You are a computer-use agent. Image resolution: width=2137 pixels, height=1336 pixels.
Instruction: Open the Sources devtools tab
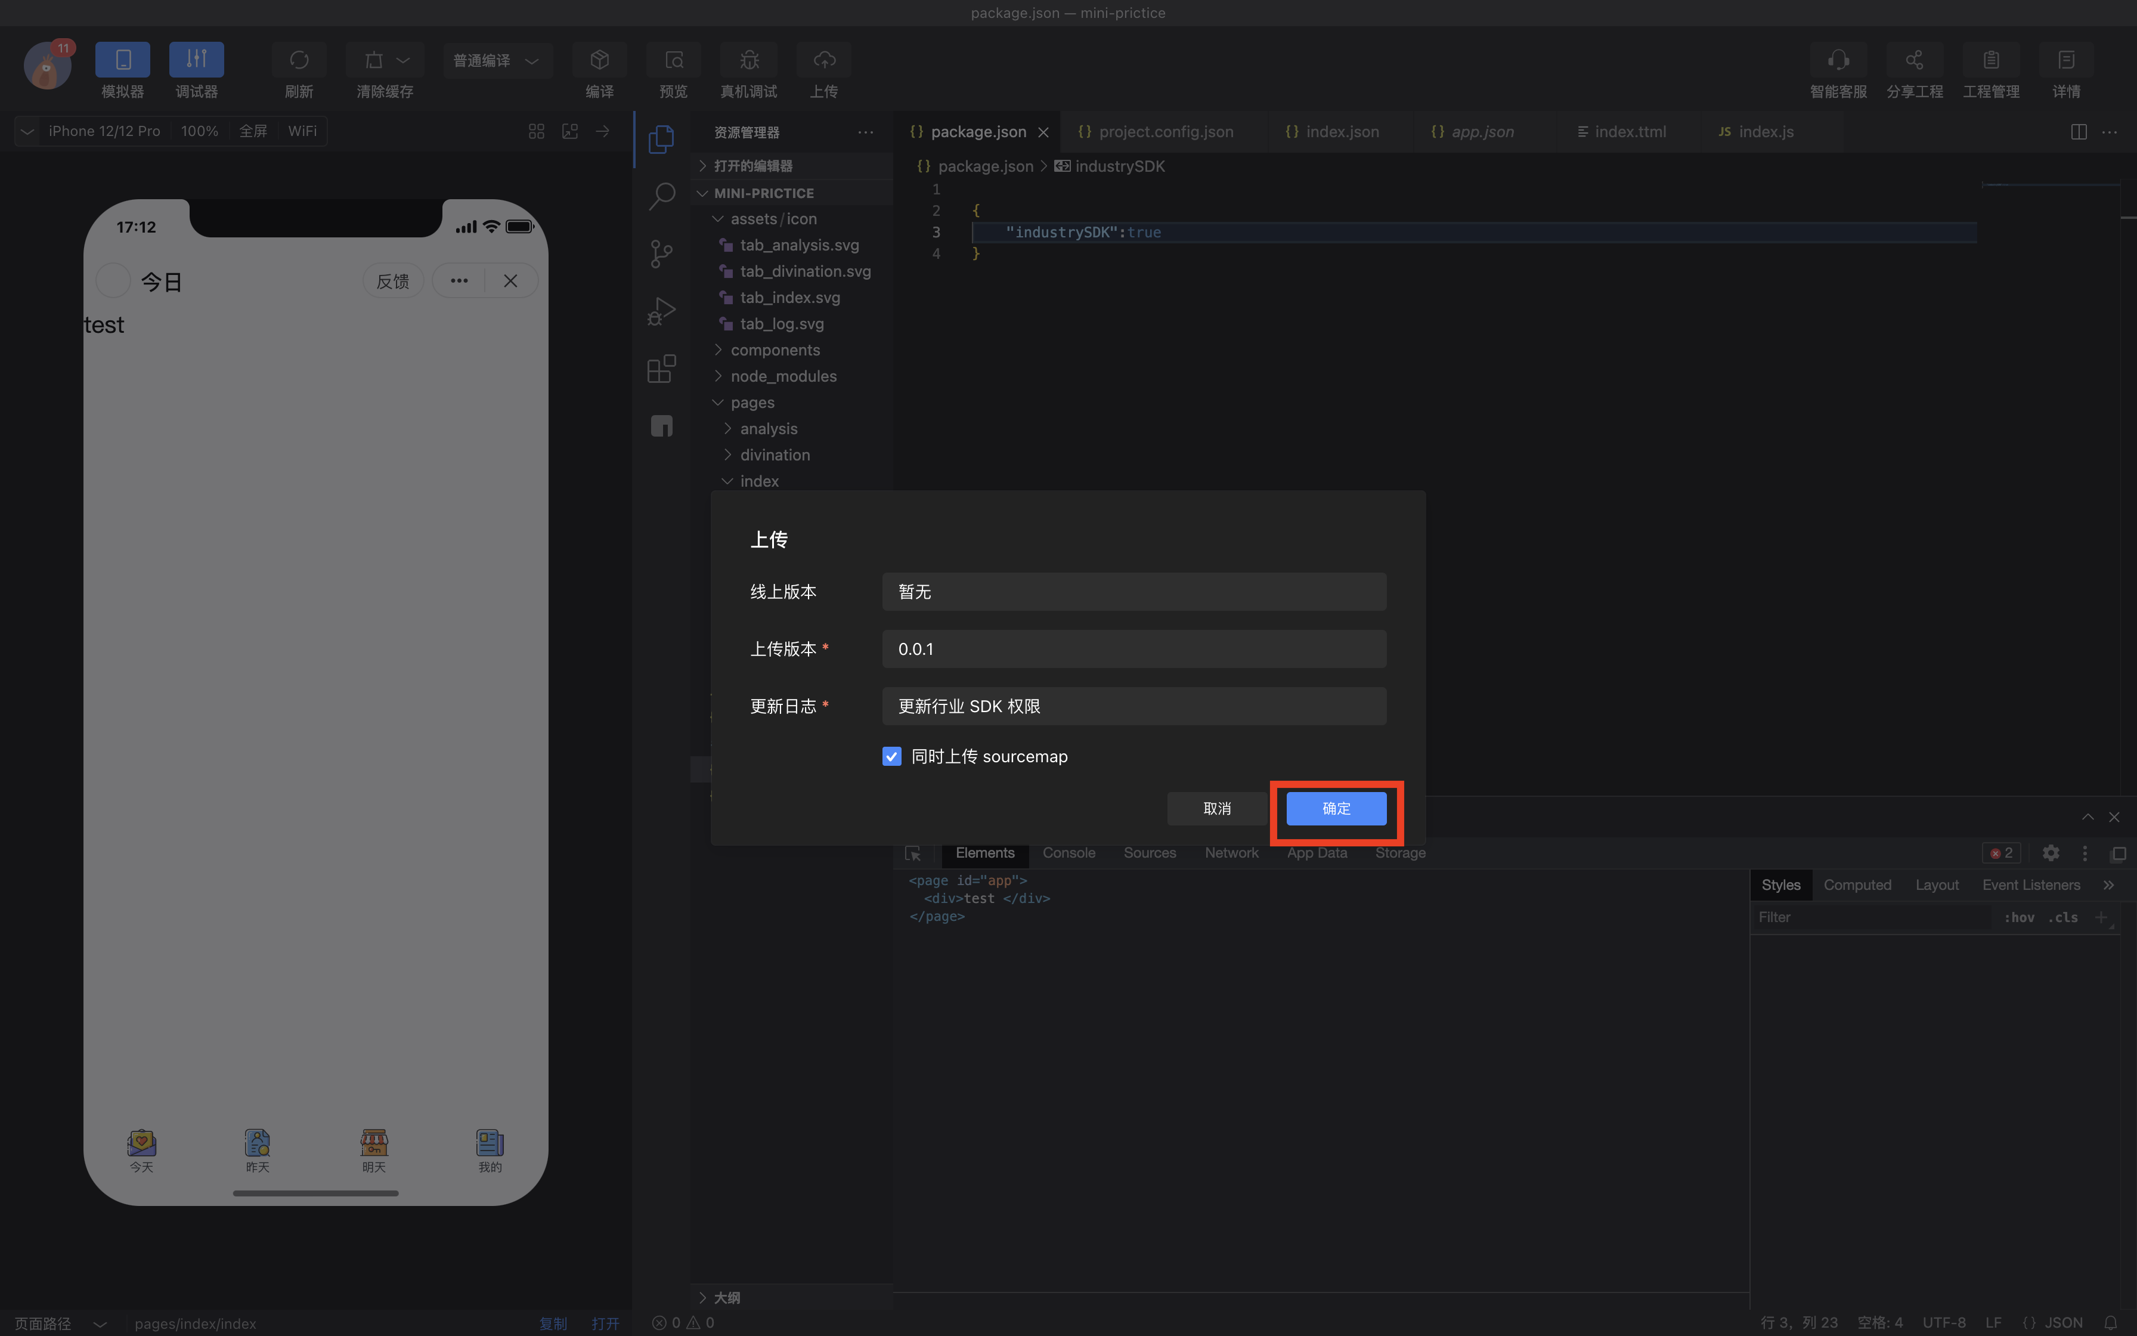[x=1149, y=853]
